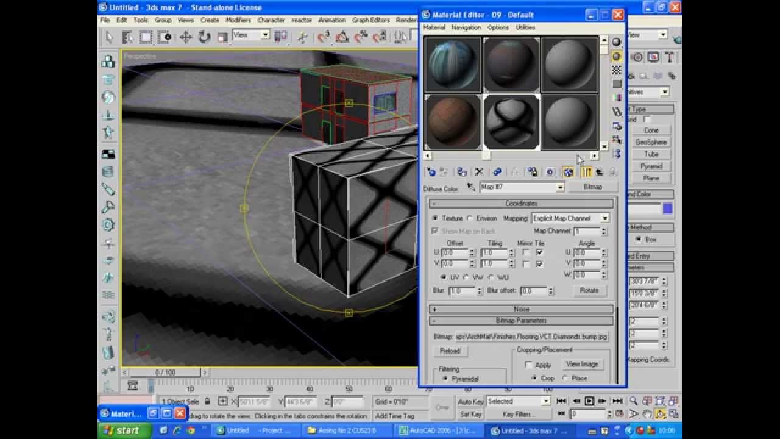This screenshot has width=780, height=439.
Task: Choose the Rectangular Selection Region tool
Action: coord(146,37)
